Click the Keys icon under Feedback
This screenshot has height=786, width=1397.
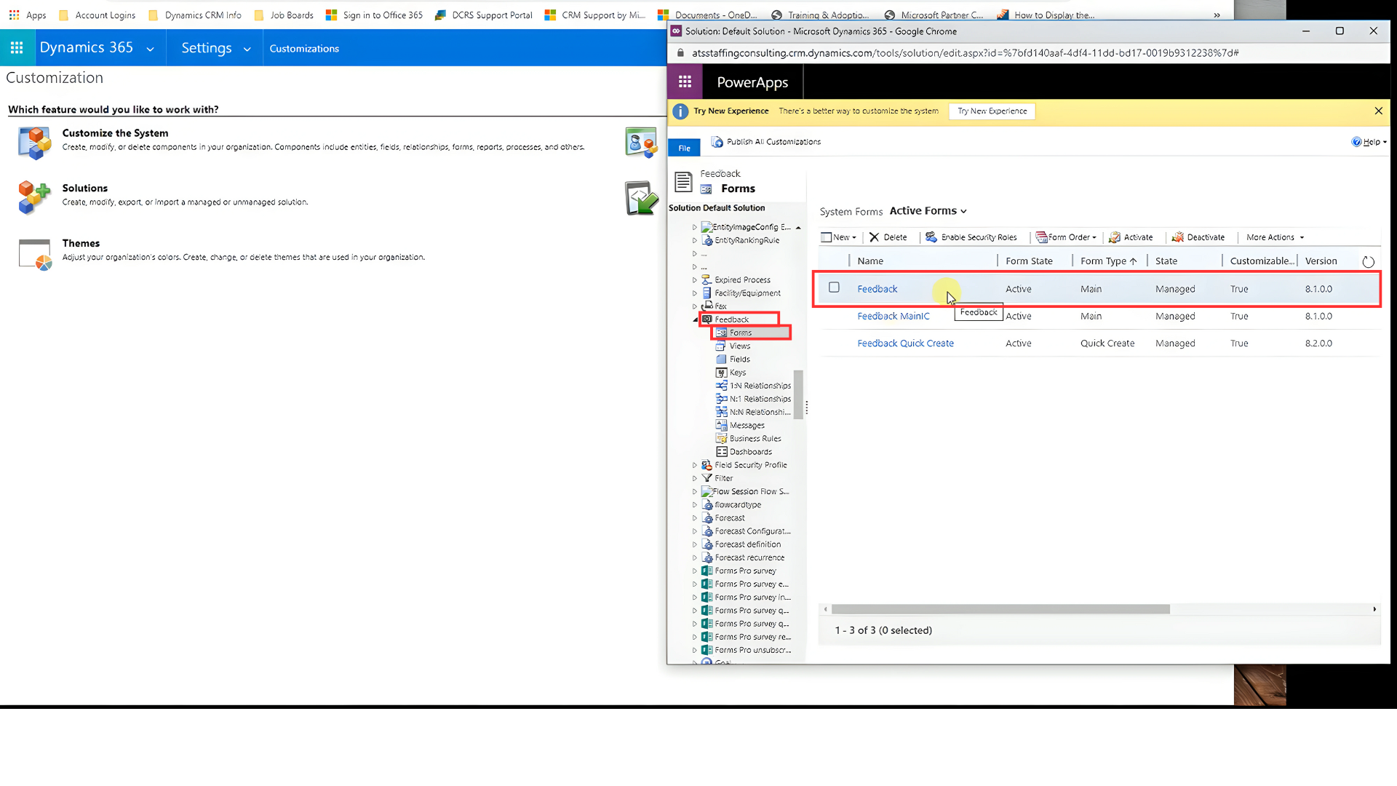click(x=721, y=373)
